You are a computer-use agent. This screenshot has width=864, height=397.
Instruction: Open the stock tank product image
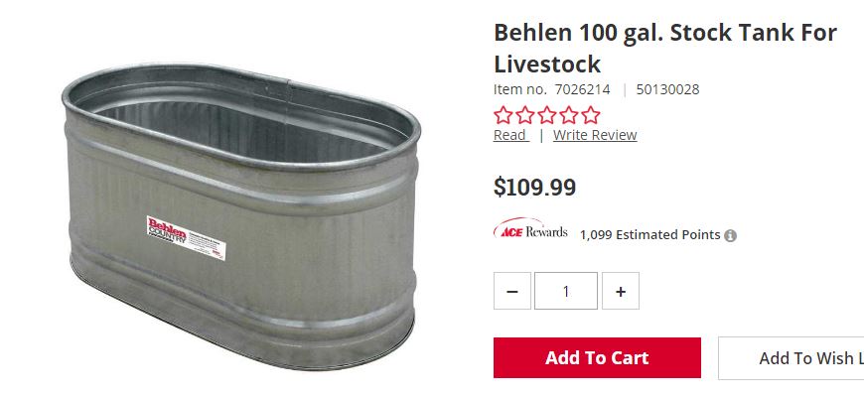[242, 208]
